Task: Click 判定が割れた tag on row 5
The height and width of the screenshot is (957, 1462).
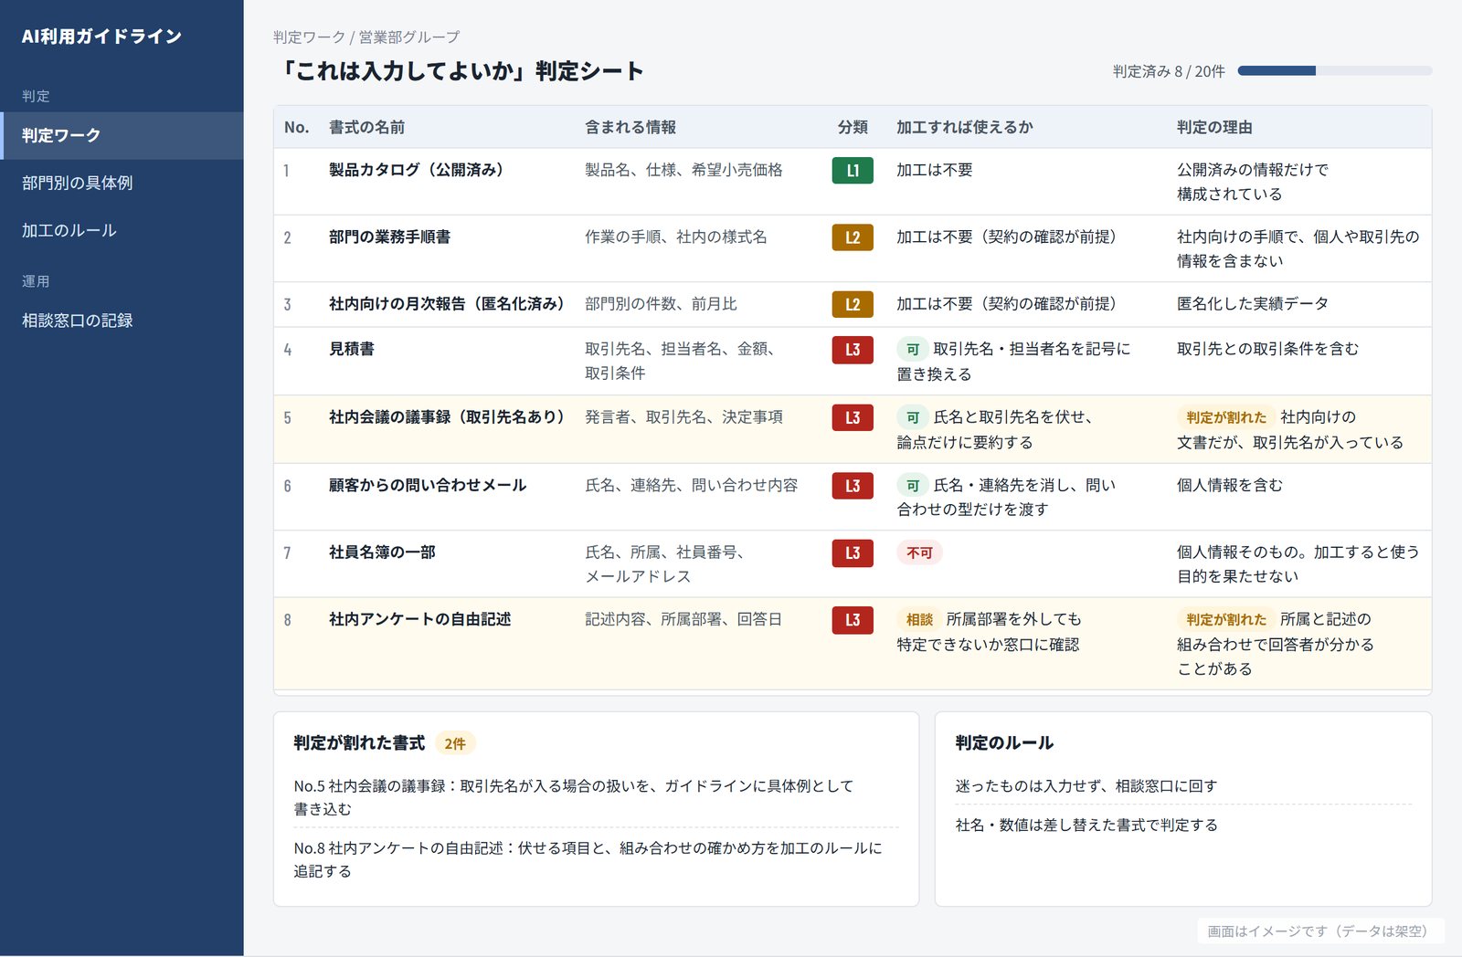Action: pyautogui.click(x=1226, y=417)
